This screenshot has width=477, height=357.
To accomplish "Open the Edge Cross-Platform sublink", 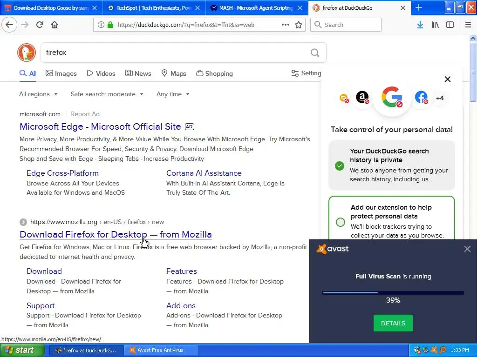I will (x=63, y=173).
